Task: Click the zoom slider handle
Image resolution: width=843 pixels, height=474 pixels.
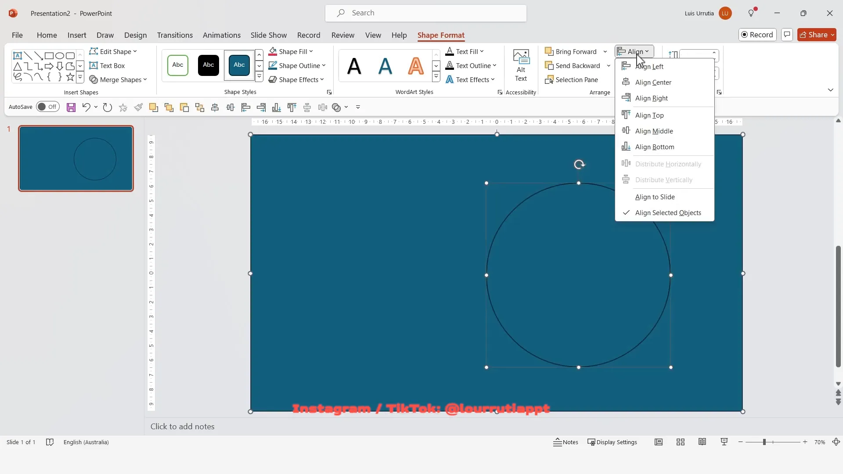Action: point(764,442)
